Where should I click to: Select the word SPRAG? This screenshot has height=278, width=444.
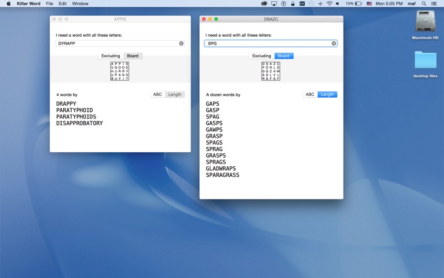point(214,149)
